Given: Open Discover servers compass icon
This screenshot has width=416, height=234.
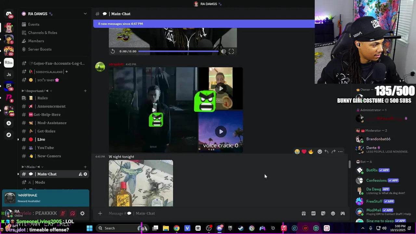Looking at the screenshot, I should (x=9, y=135).
